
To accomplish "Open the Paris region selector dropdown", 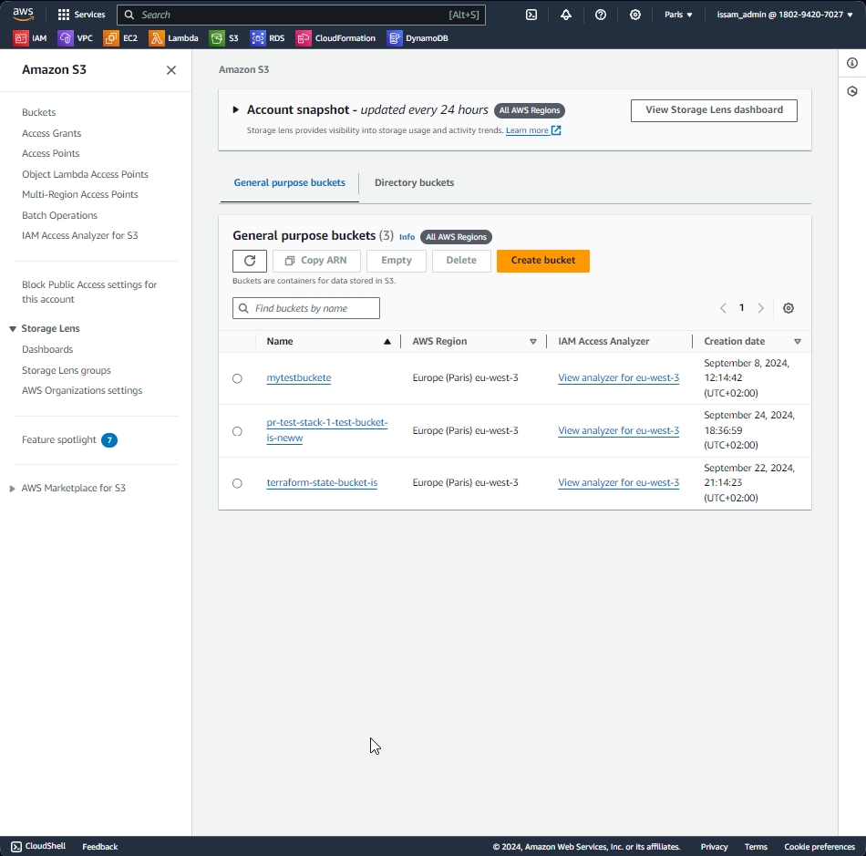I will tap(678, 15).
